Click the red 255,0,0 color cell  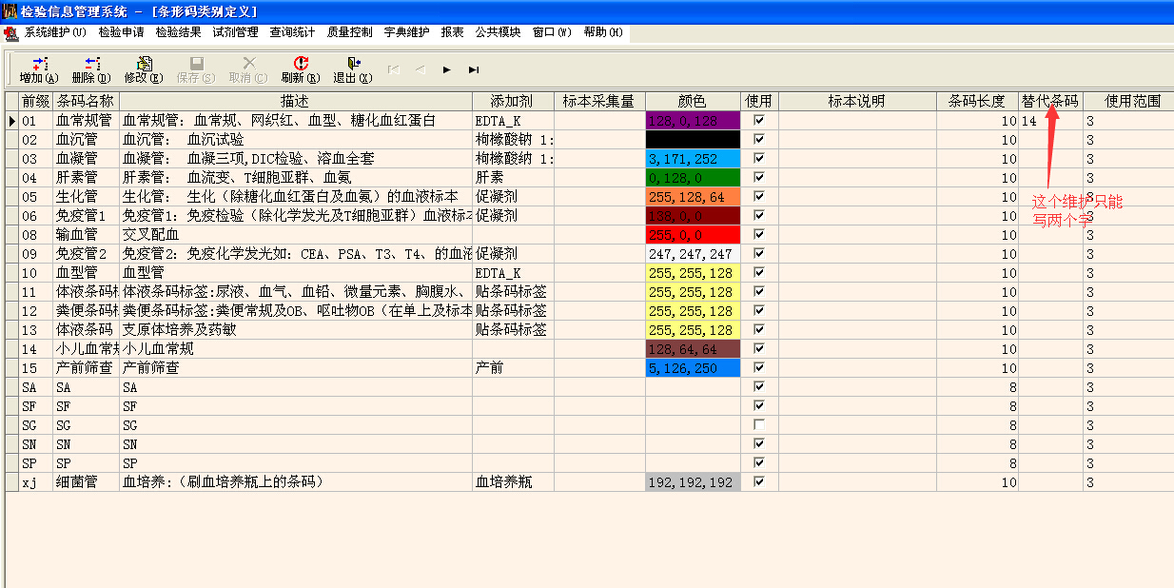click(693, 235)
